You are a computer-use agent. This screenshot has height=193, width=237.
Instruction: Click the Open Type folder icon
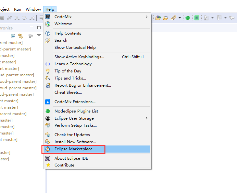pyautogui.click(x=158, y=18)
